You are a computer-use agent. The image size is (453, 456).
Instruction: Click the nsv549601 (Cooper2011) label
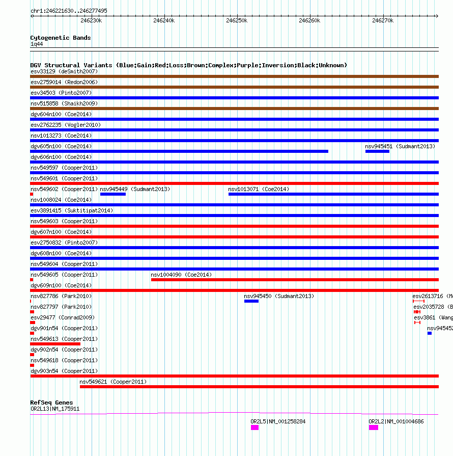point(64,178)
